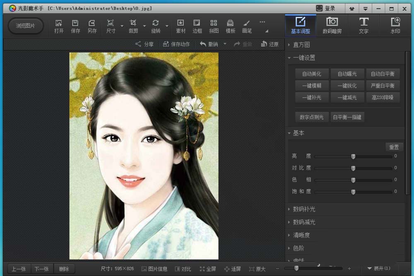
Task: Share the image via 分享
Action: click(144, 44)
